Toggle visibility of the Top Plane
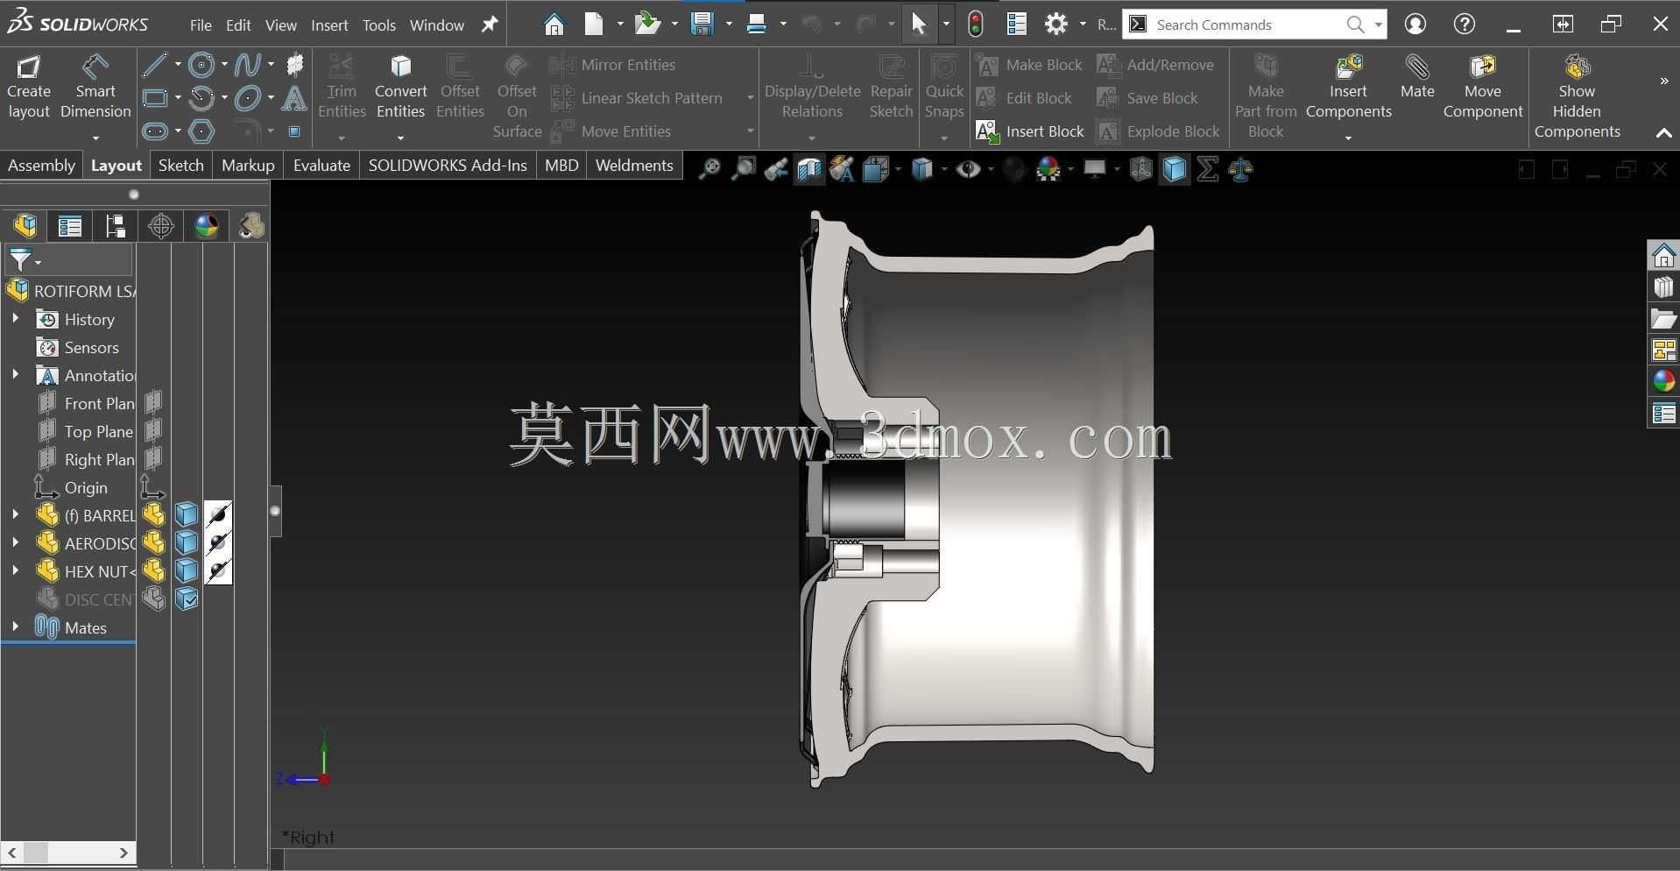1680x871 pixels. 153,431
